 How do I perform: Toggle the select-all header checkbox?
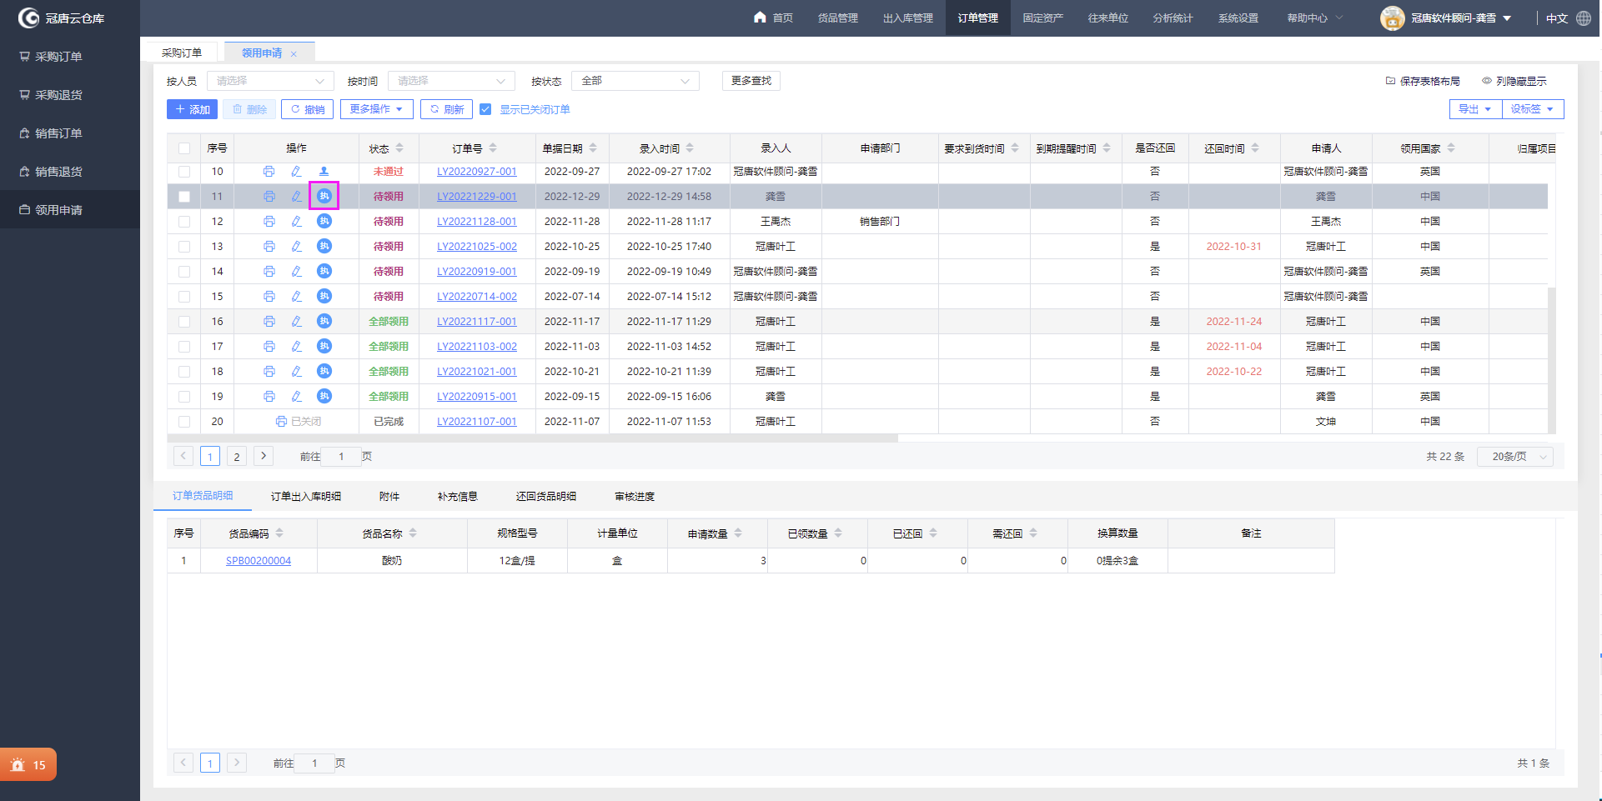pyautogui.click(x=184, y=148)
